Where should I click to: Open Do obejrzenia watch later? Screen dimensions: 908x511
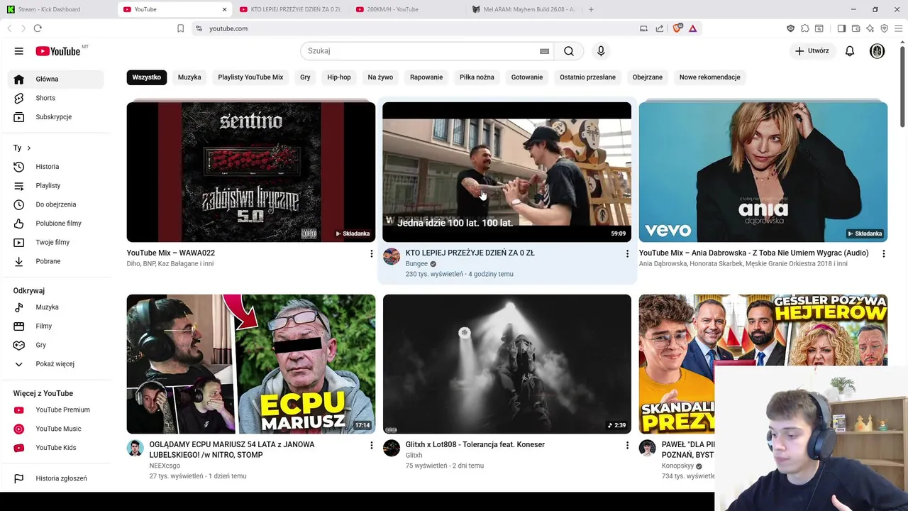pyautogui.click(x=55, y=204)
